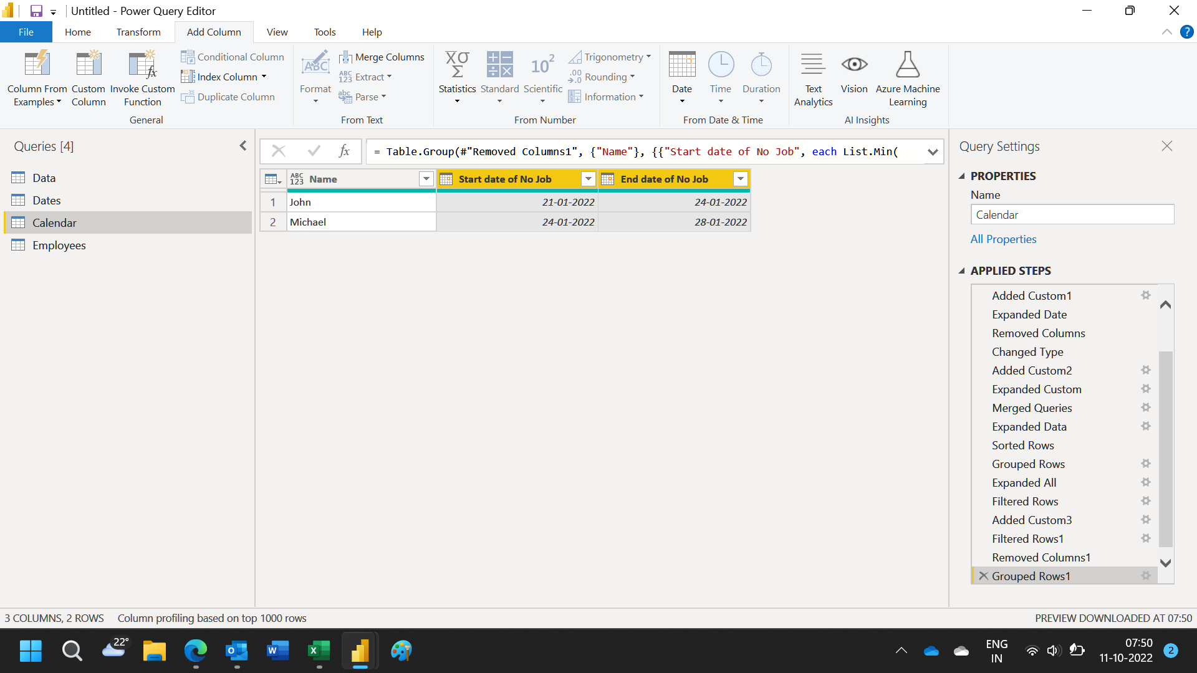Collapse the Queries pane
1197x673 pixels.
243,146
